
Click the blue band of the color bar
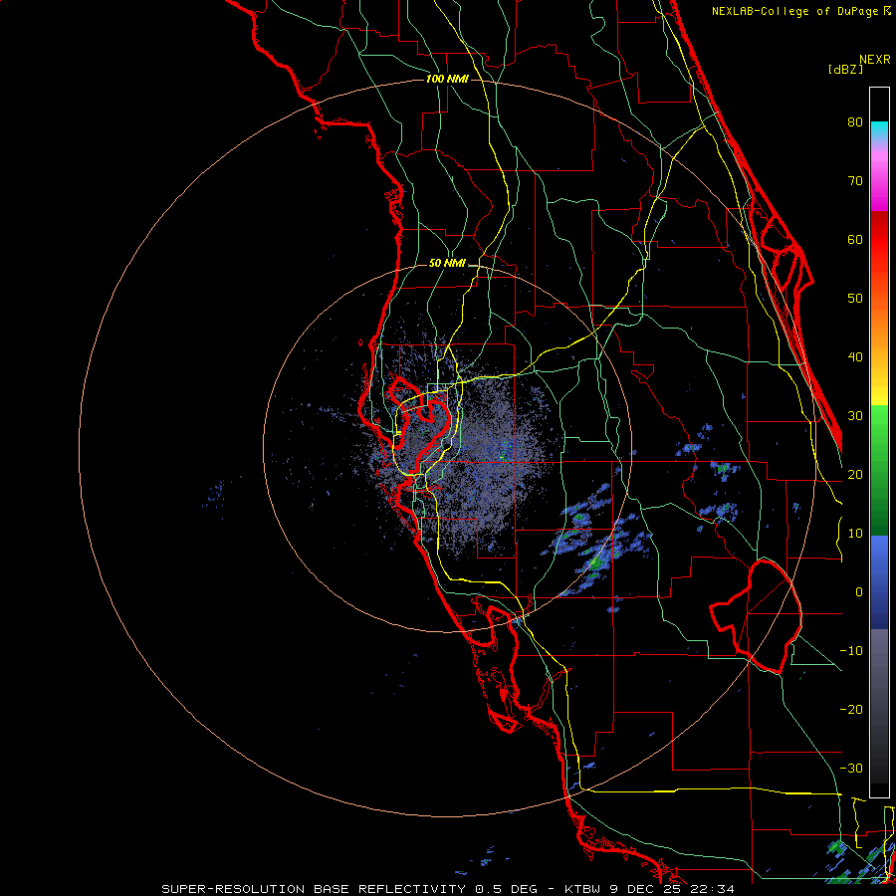[x=879, y=582]
